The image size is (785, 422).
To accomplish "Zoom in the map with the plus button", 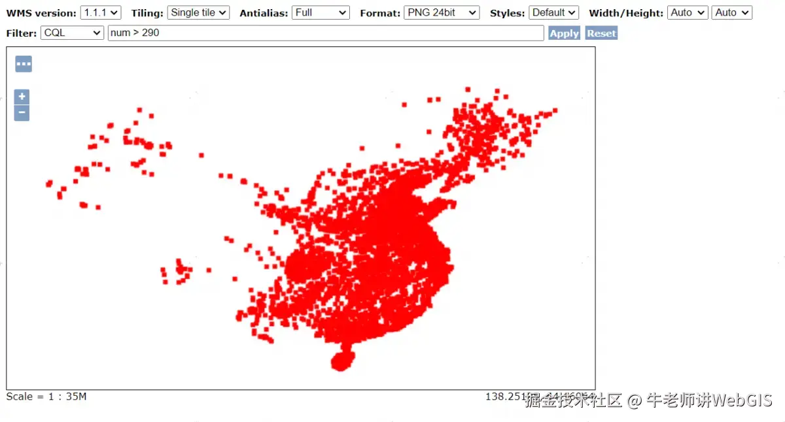I will (22, 97).
